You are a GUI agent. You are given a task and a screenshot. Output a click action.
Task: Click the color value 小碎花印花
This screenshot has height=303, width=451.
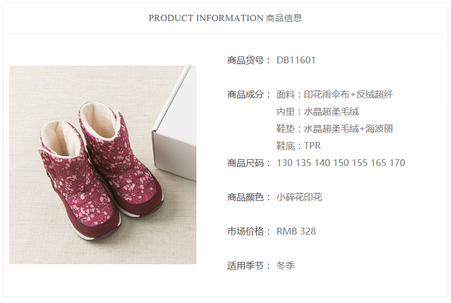(299, 197)
